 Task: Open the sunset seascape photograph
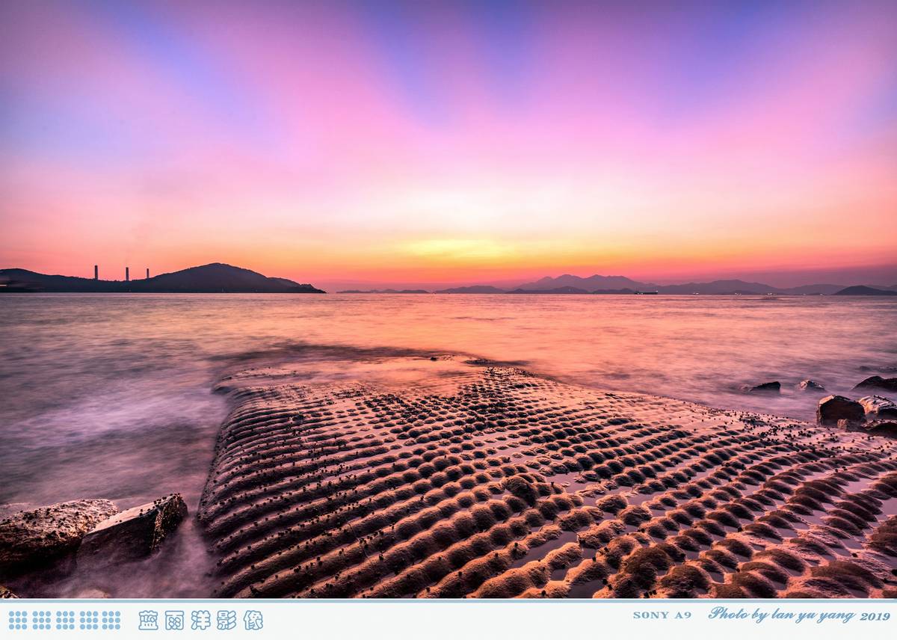pos(449,299)
